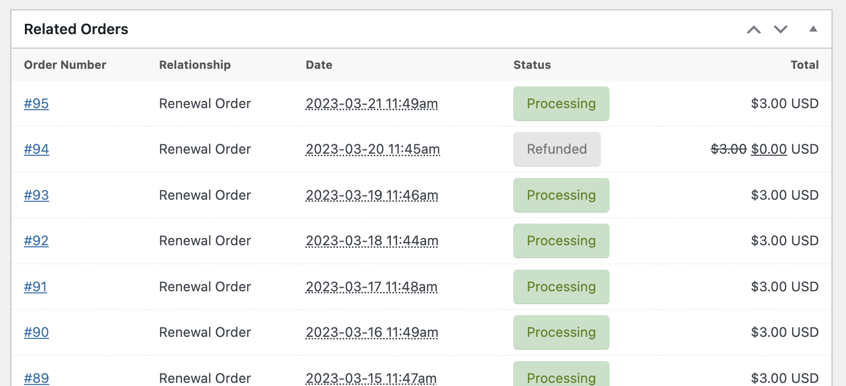Click the Refunded status badge
846x386 pixels.
tap(557, 149)
